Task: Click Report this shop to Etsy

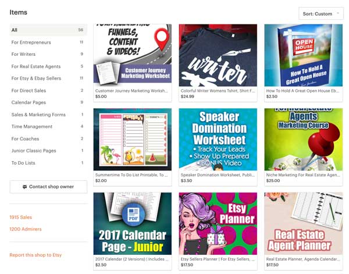Action: 35,255
